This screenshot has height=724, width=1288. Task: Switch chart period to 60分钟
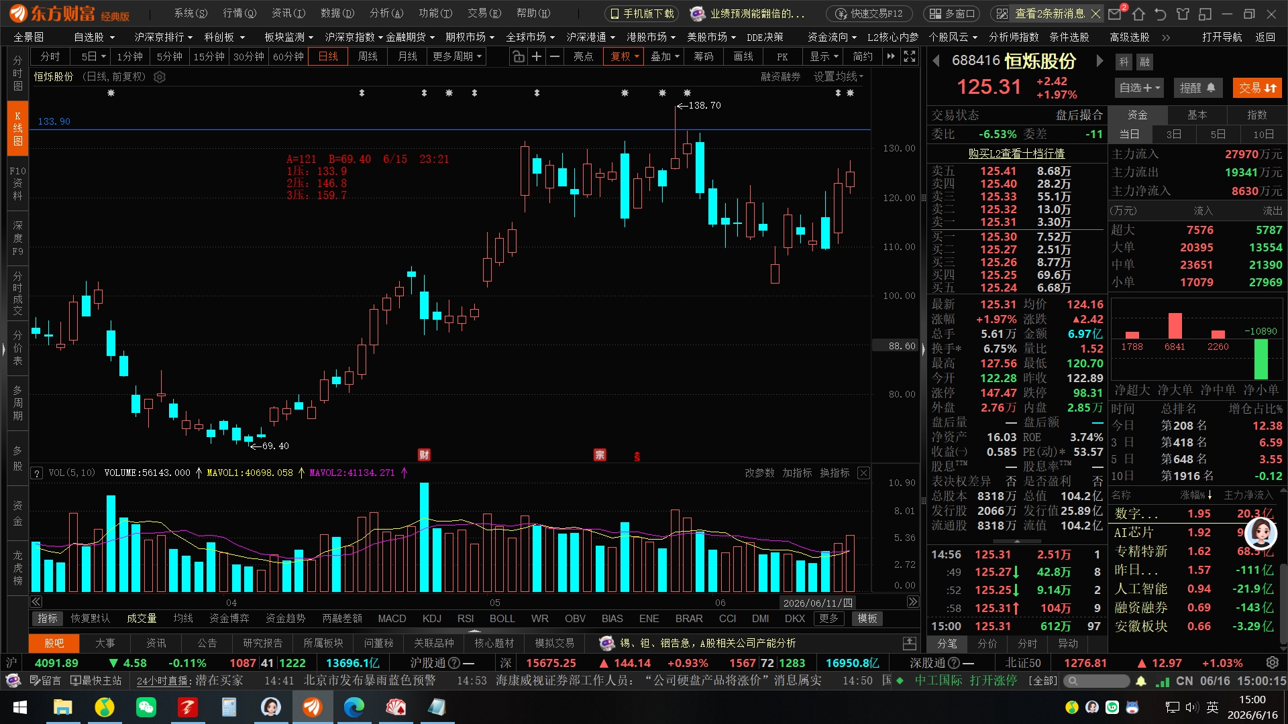[288, 57]
